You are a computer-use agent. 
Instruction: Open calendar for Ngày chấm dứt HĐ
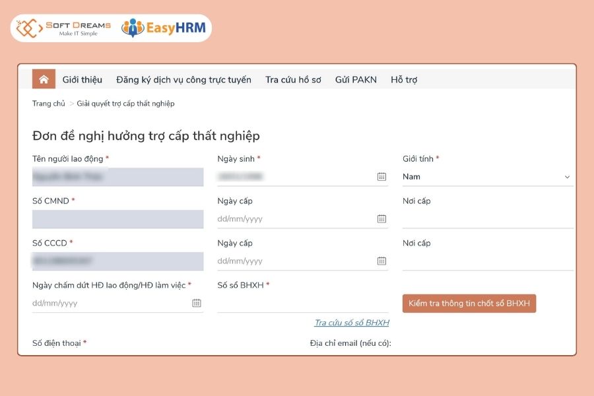click(196, 303)
